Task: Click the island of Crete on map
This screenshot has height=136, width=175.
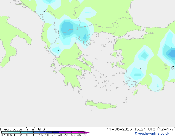Action: coord(101,104)
